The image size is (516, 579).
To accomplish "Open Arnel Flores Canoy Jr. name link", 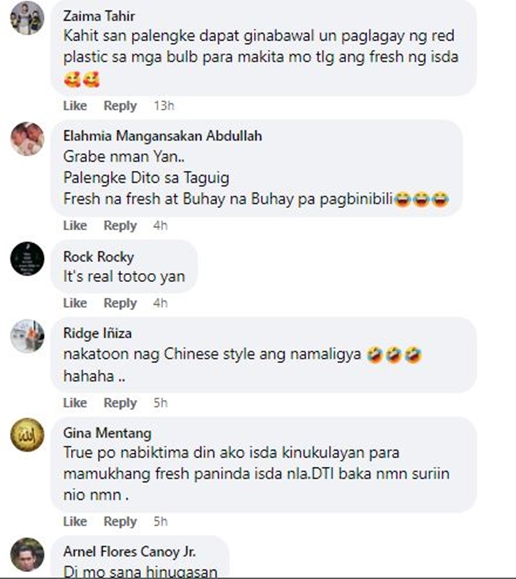I will click(x=129, y=551).
